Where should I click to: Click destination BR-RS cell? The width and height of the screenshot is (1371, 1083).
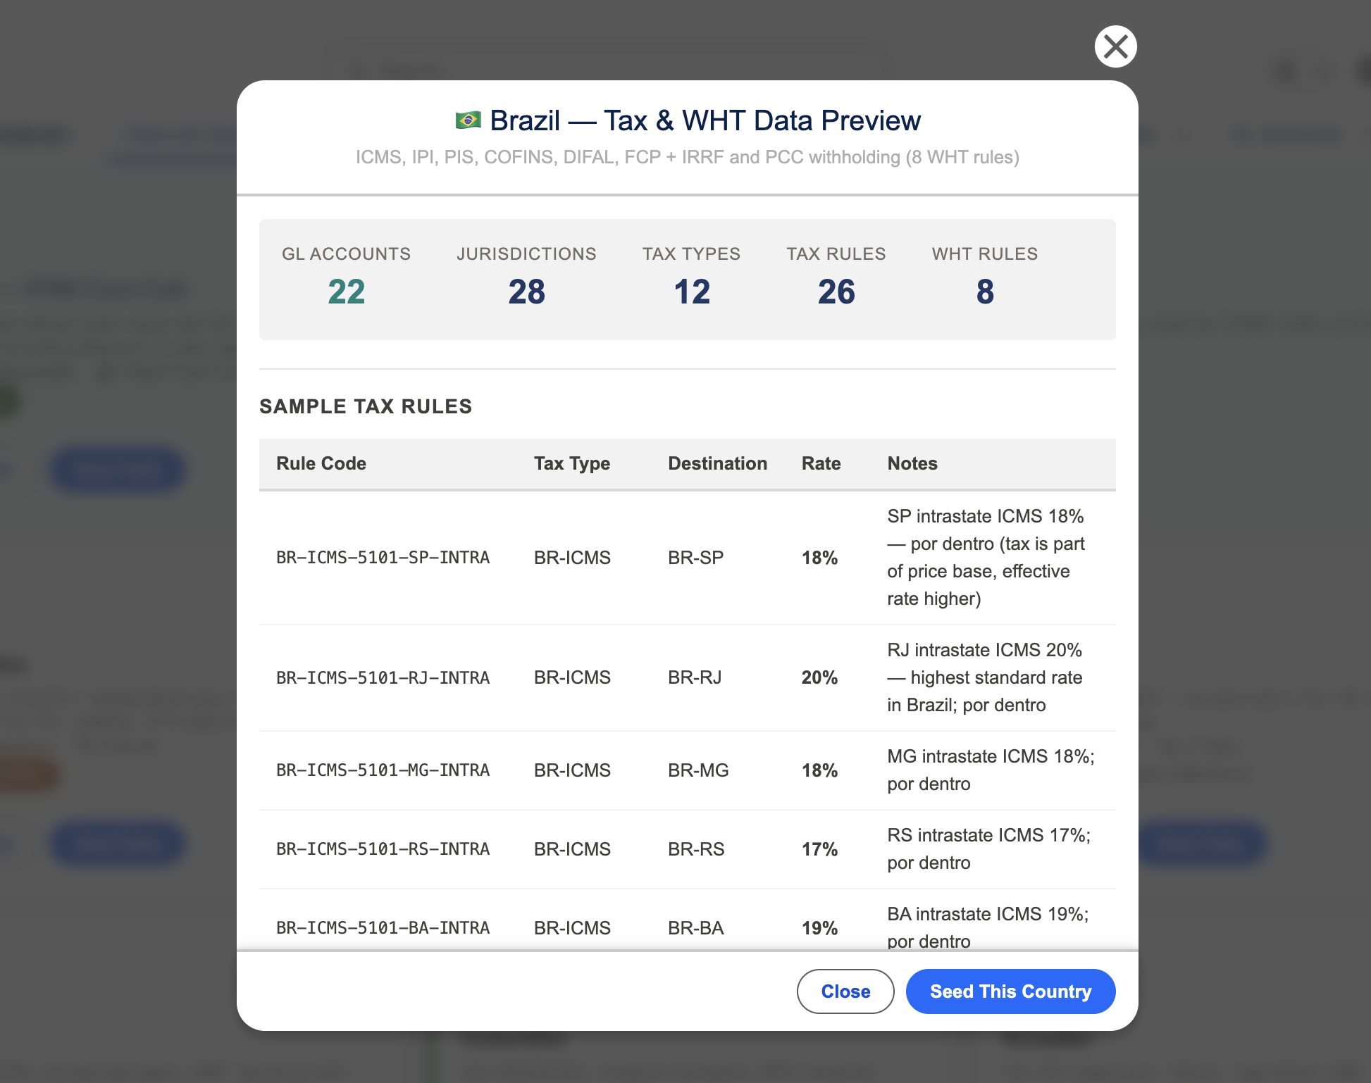click(x=696, y=849)
